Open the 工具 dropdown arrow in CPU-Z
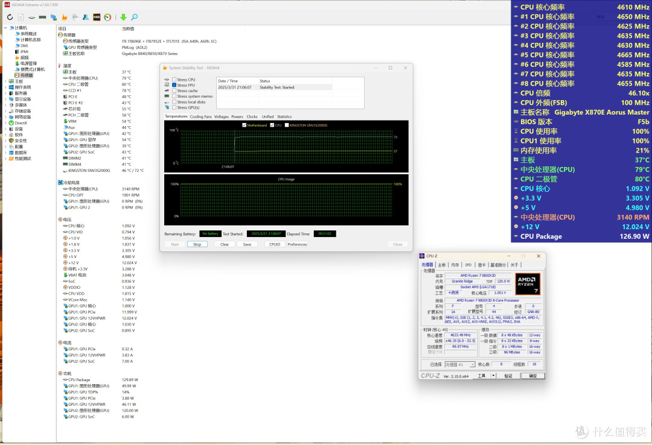The width and height of the screenshot is (652, 445). click(493, 376)
